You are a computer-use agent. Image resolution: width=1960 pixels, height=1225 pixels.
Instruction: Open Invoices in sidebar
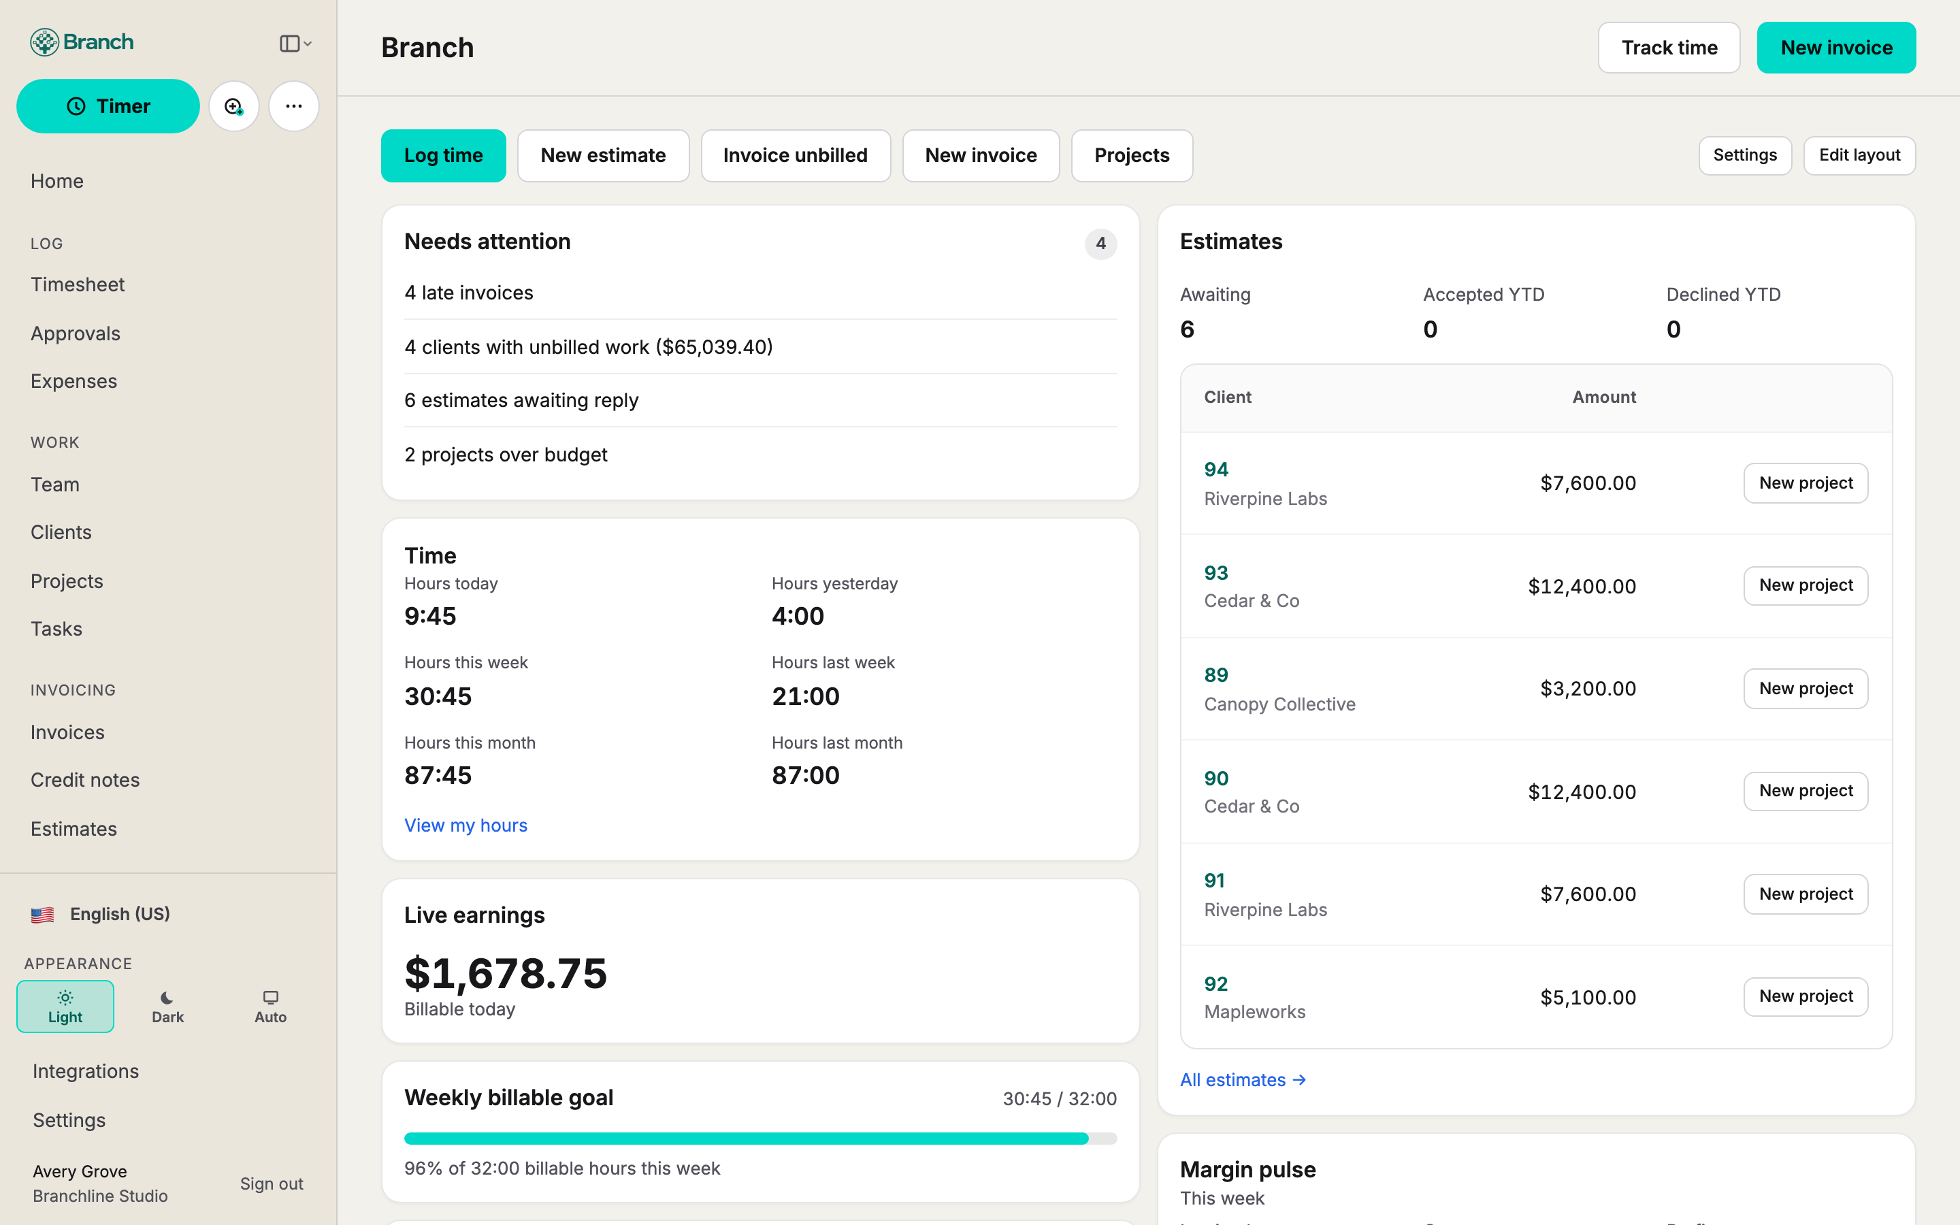pyautogui.click(x=67, y=732)
